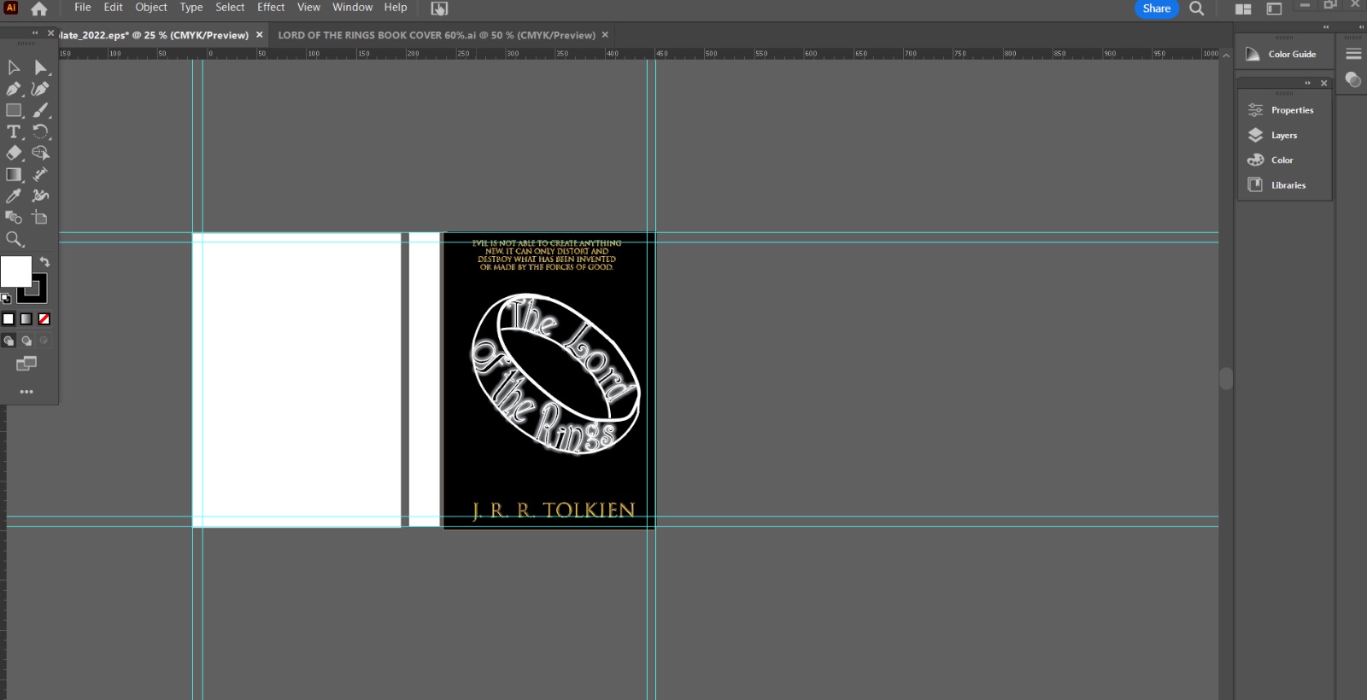This screenshot has height=700, width=1367.
Task: Enable Draw Behind drawing mode
Action: point(26,341)
